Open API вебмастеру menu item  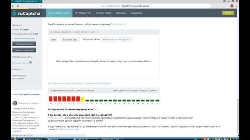(x=83, y=13)
